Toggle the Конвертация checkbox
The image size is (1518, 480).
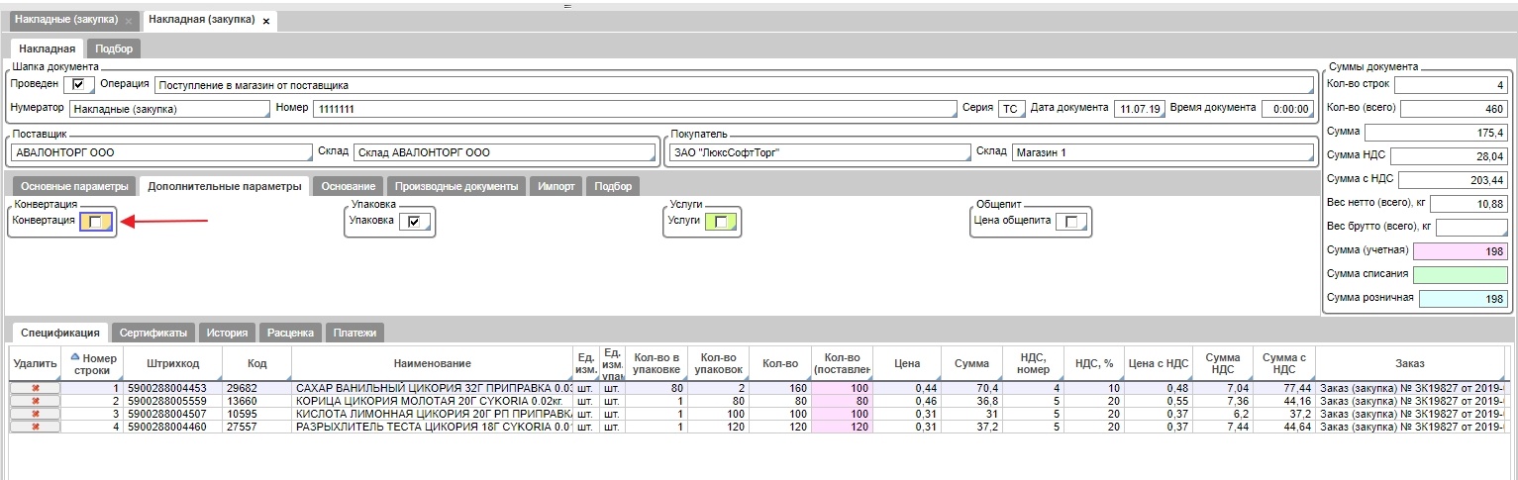click(x=94, y=222)
